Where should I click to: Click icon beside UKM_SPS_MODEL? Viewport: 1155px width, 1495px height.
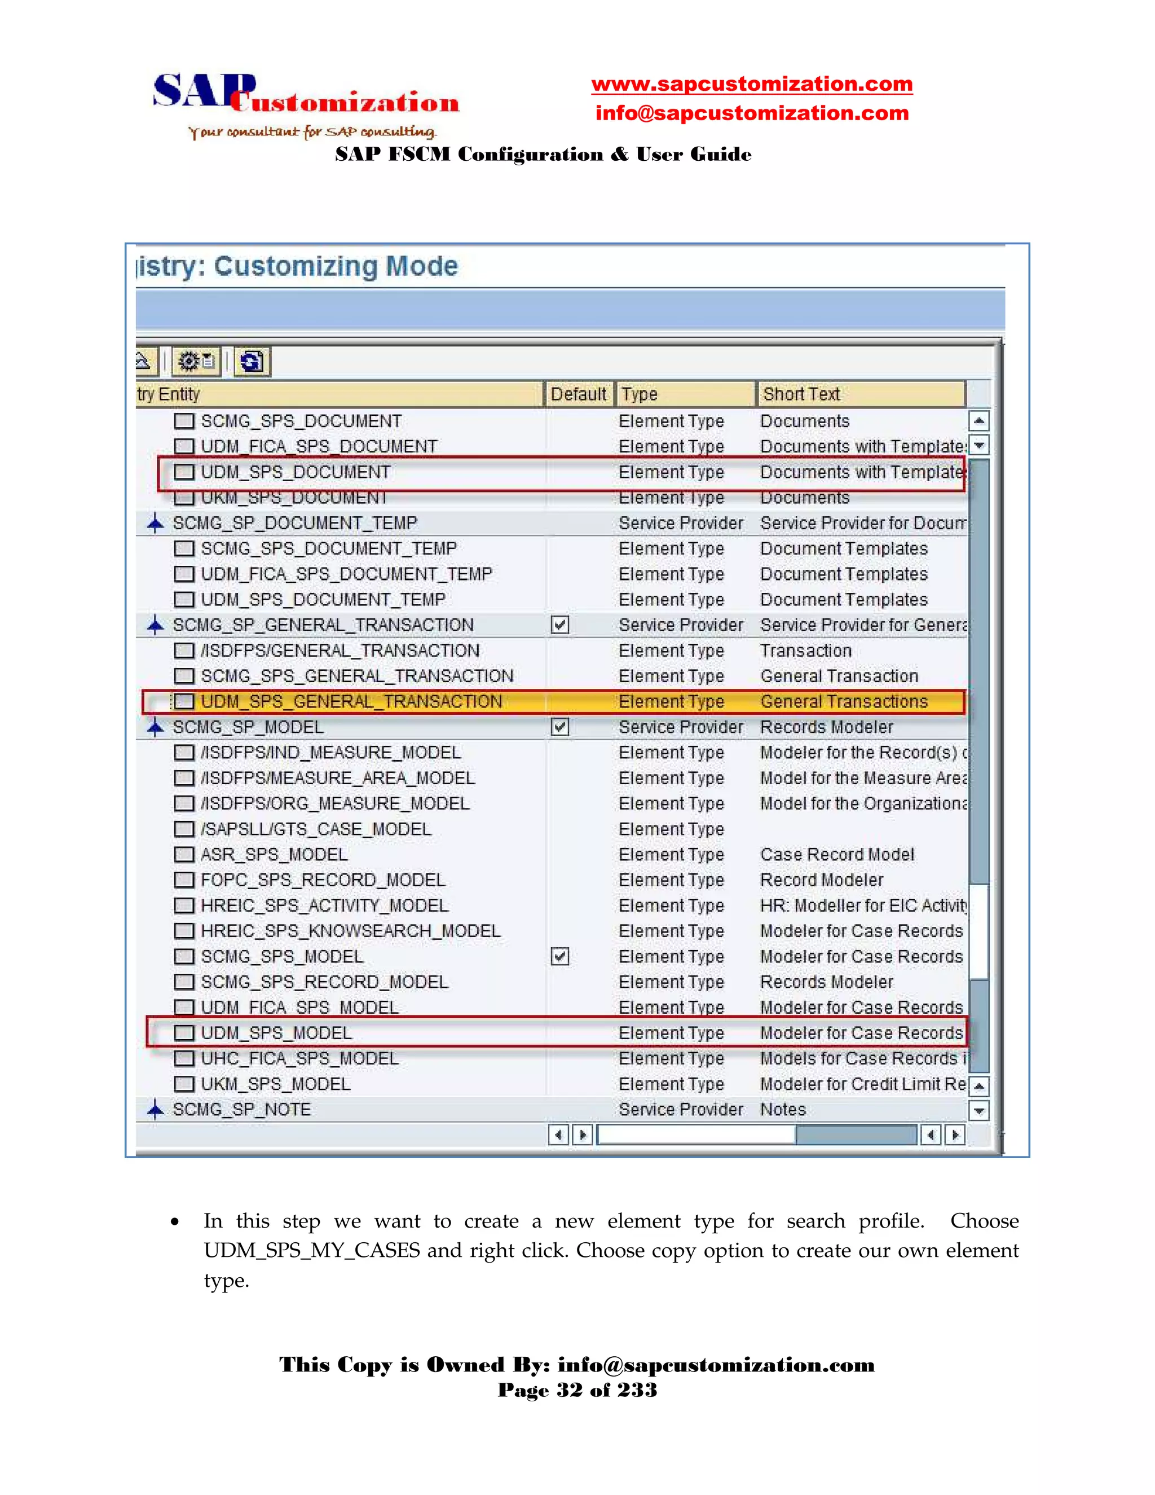184,1084
